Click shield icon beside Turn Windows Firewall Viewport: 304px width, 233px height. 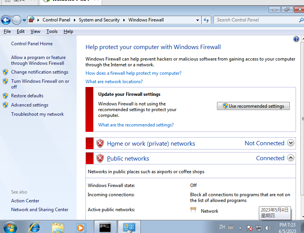tap(5, 81)
